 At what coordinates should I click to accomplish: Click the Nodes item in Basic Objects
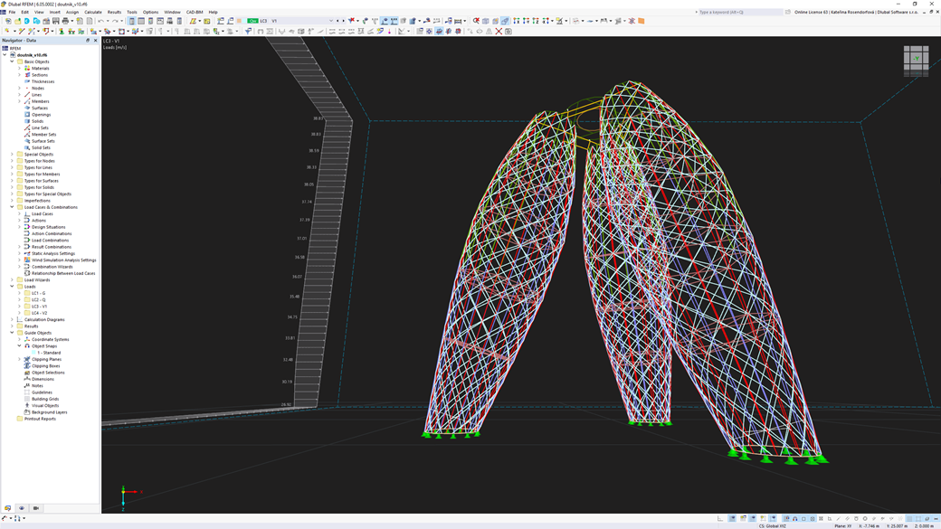[39, 88]
